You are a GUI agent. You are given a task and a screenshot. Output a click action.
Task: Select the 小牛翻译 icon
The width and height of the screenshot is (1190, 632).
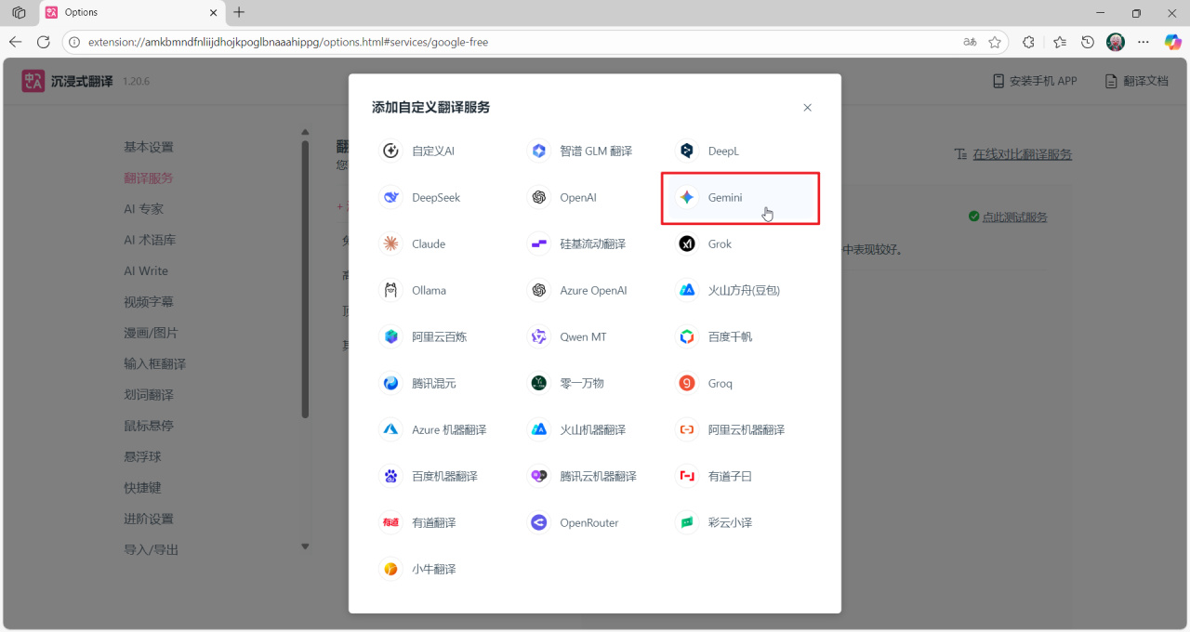[391, 569]
